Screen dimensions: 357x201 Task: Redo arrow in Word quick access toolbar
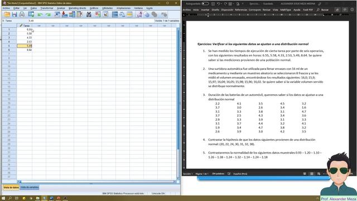click(225, 4)
